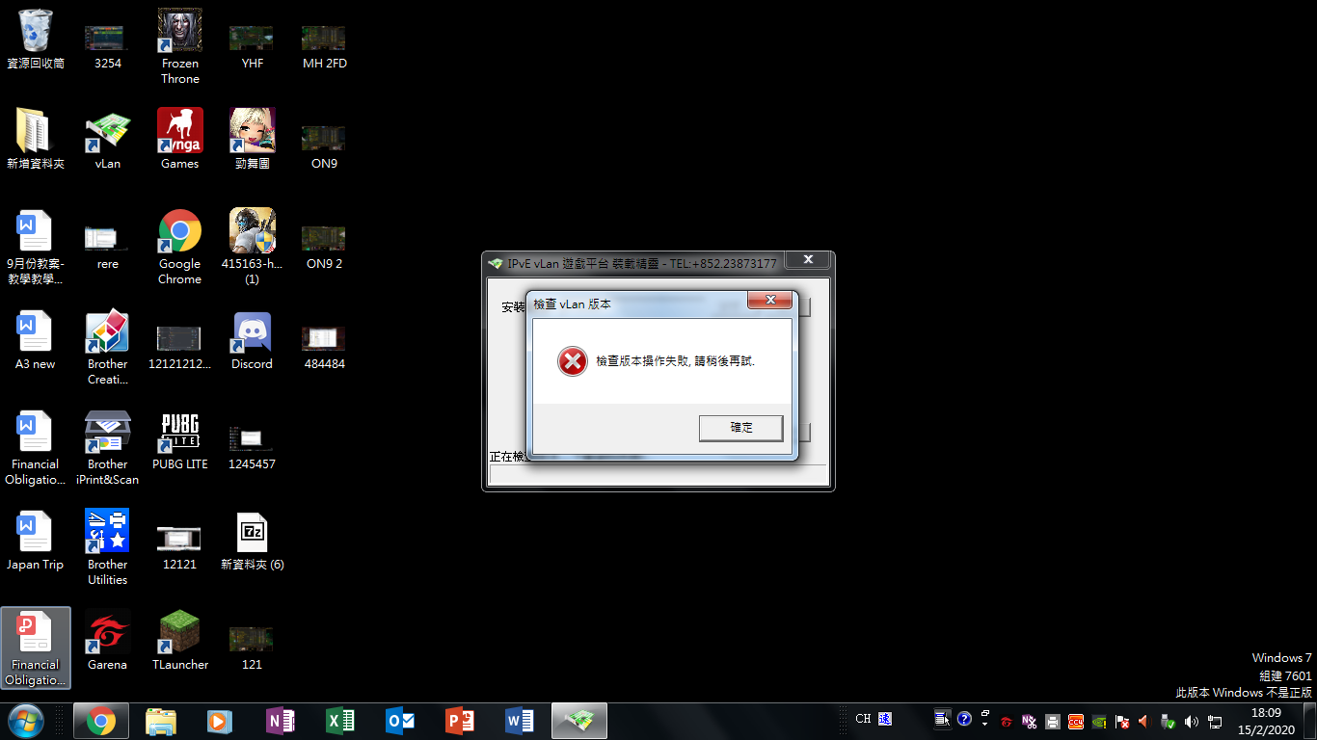Select the Brother iPrint&Scan shortcut

pyautogui.click(x=107, y=448)
